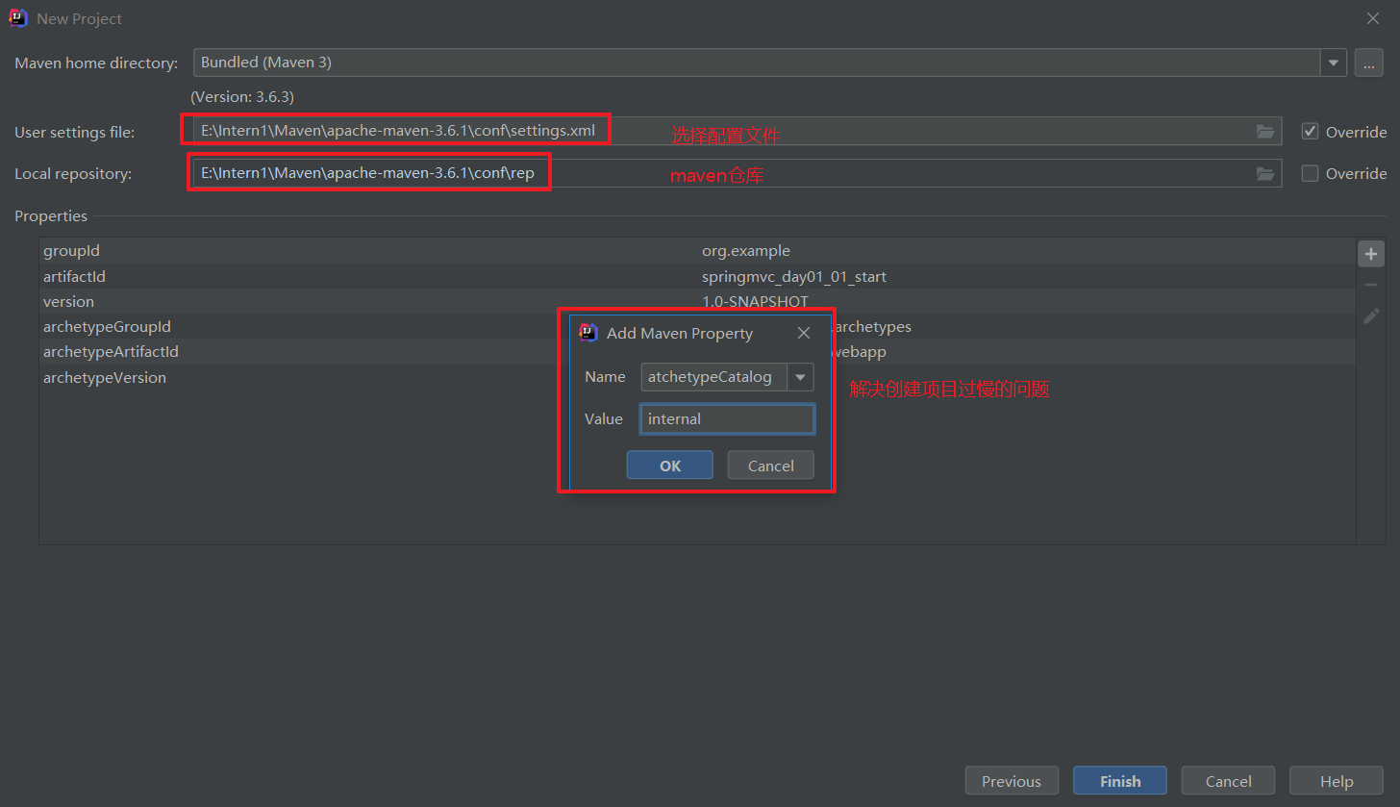Select the groupId property row

[697, 251]
